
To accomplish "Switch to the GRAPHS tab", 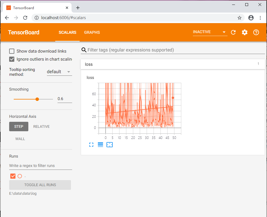I will [x=92, y=32].
